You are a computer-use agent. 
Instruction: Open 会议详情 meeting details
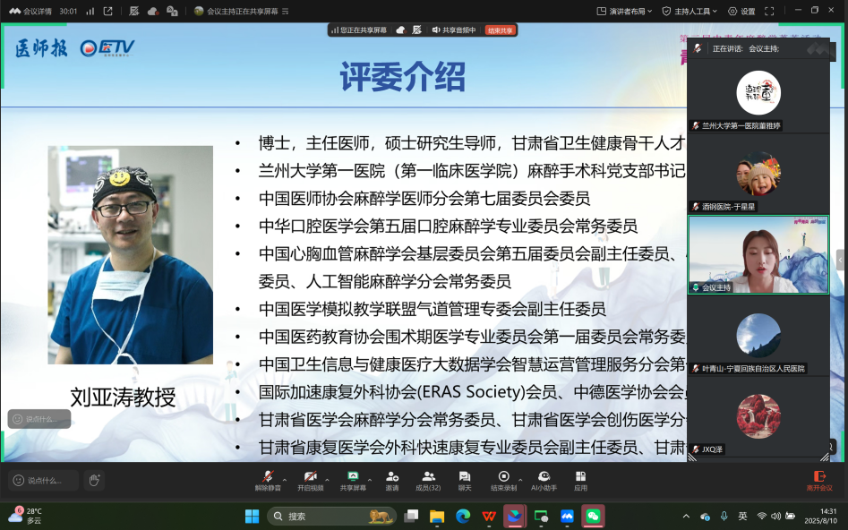coord(30,11)
